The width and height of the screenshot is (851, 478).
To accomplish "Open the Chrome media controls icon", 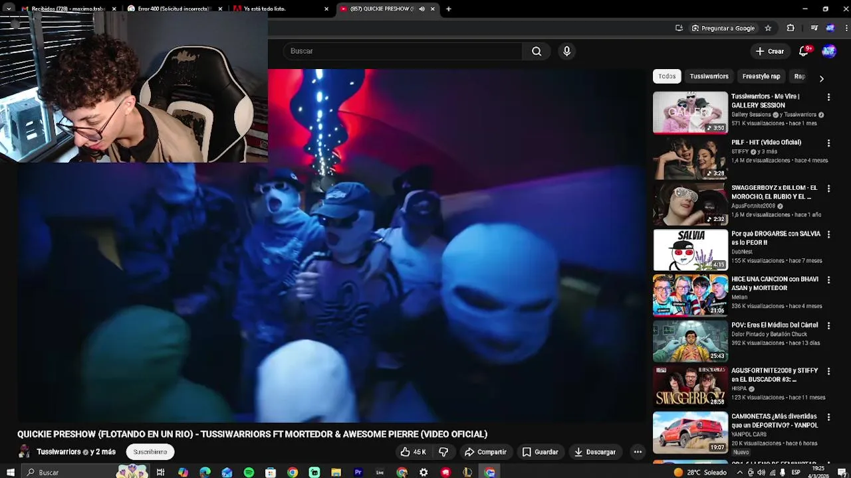I will pos(814,28).
